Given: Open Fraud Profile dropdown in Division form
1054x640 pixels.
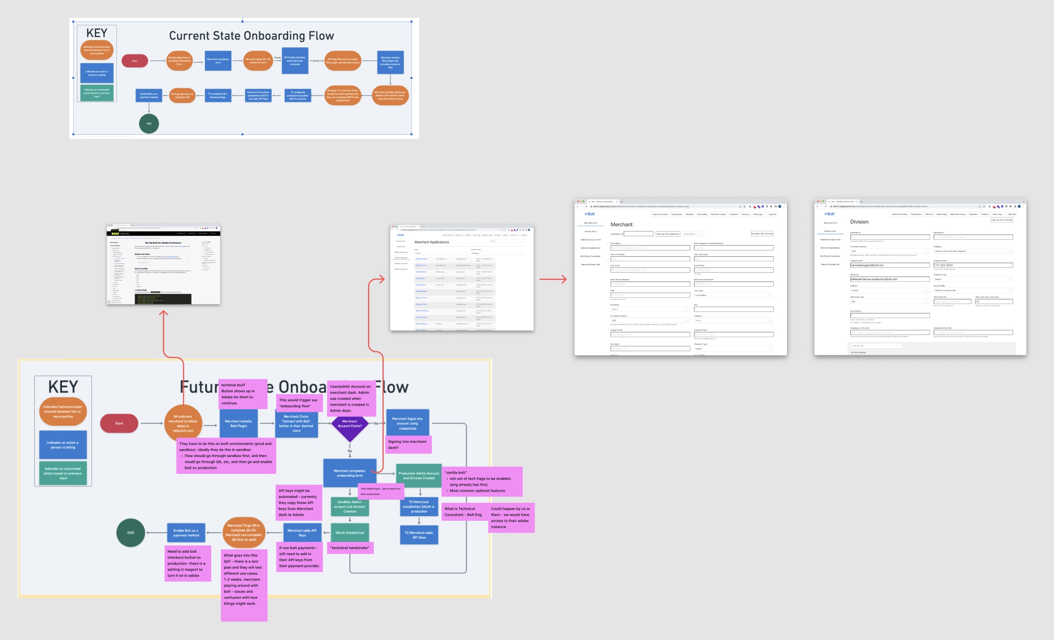Looking at the screenshot, I should pos(973,290).
